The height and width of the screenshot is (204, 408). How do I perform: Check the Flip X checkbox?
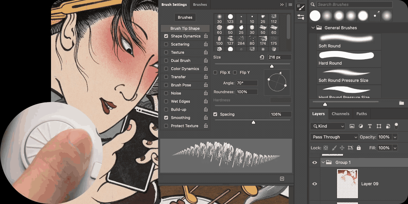pyautogui.click(x=215, y=72)
